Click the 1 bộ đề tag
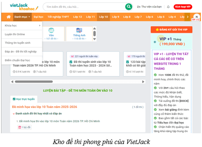202x147 pixels. [x=24, y=127]
